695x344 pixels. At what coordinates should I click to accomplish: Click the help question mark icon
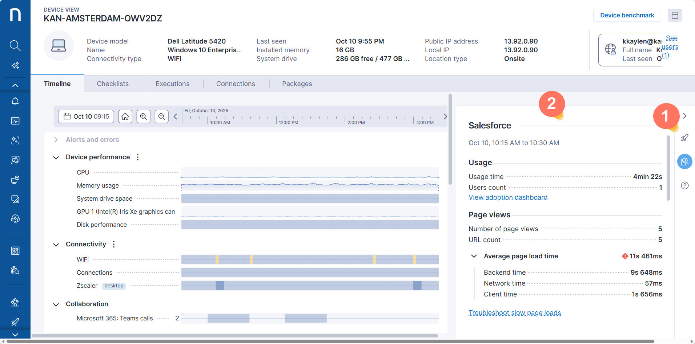click(685, 185)
